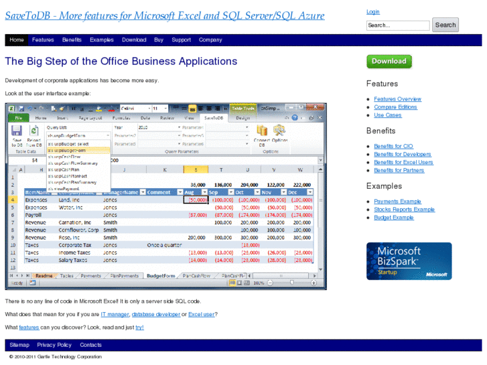Screen dimensions: 487x365
Task: Open the Examples menu in navigation bar
Action: [102, 40]
